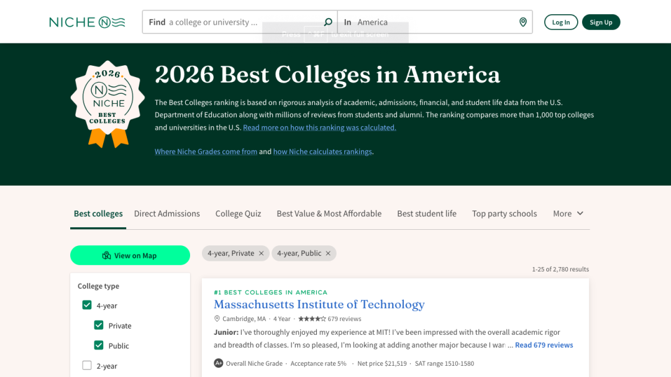
Task: Click 'Acceptance rate 5%' text
Action: 318,363
